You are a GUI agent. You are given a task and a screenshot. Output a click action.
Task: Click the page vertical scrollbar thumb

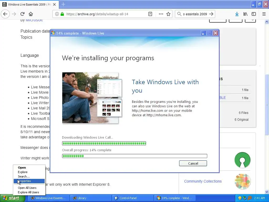267,105
